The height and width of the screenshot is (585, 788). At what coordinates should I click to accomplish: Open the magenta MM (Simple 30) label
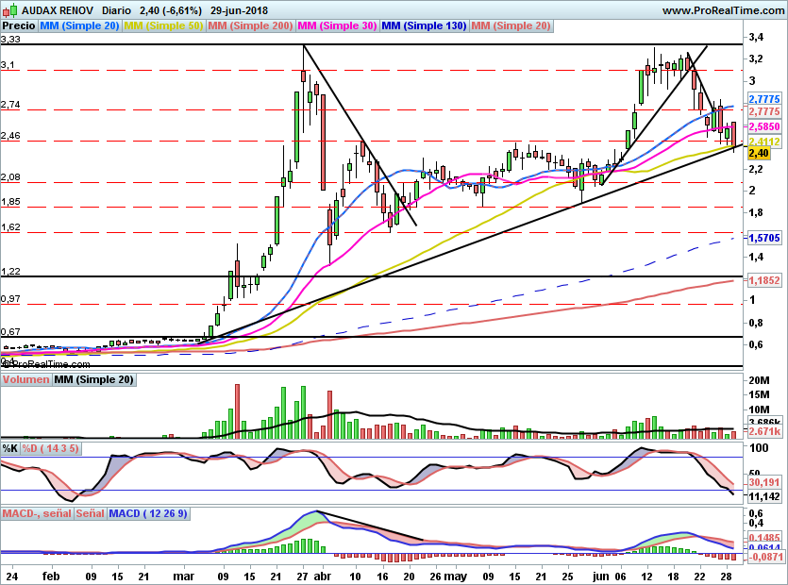pyautogui.click(x=336, y=26)
